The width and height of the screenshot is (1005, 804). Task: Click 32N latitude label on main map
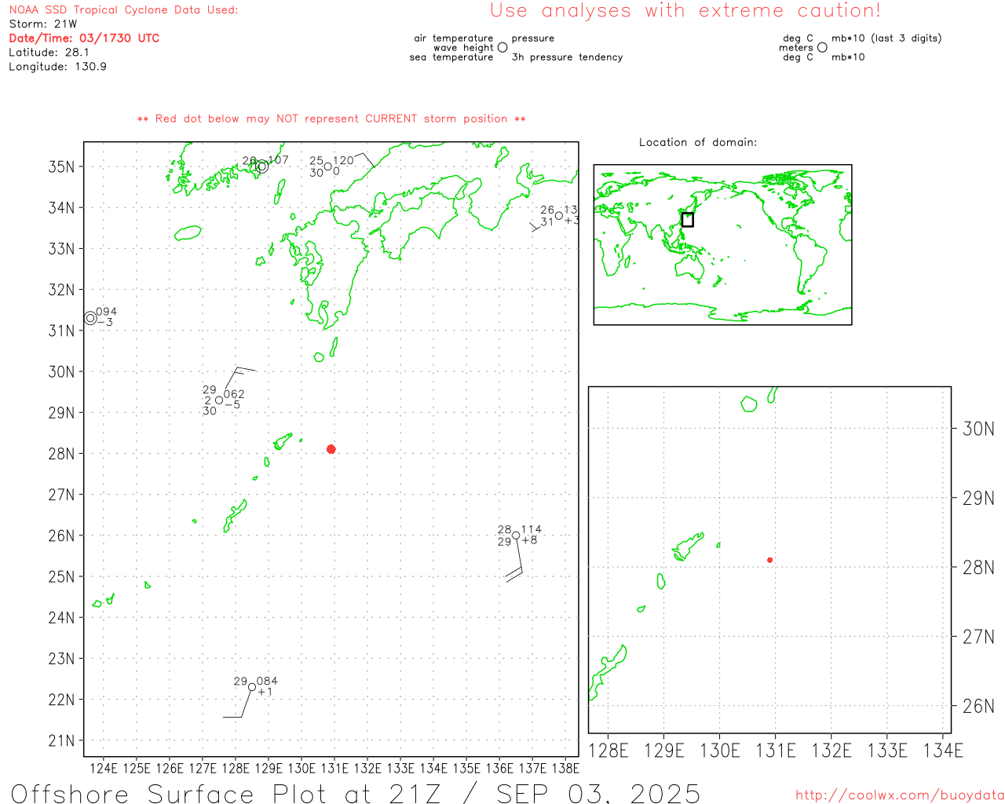(x=62, y=290)
